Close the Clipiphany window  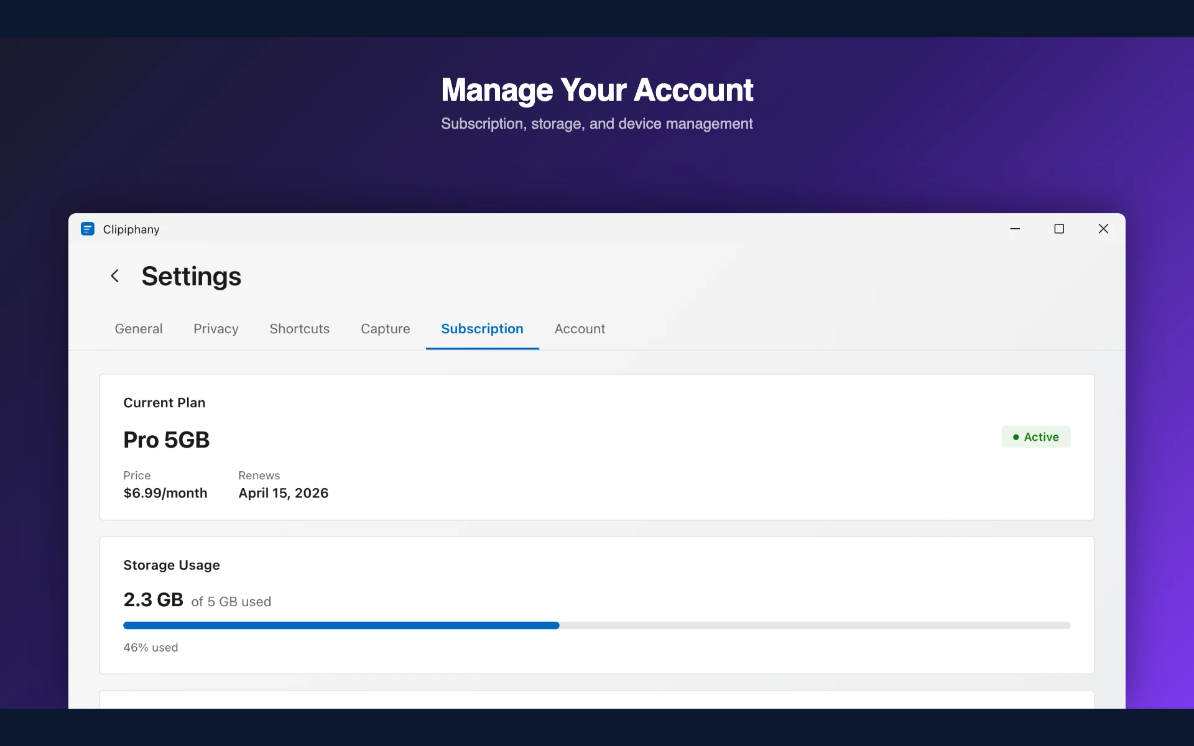point(1103,229)
